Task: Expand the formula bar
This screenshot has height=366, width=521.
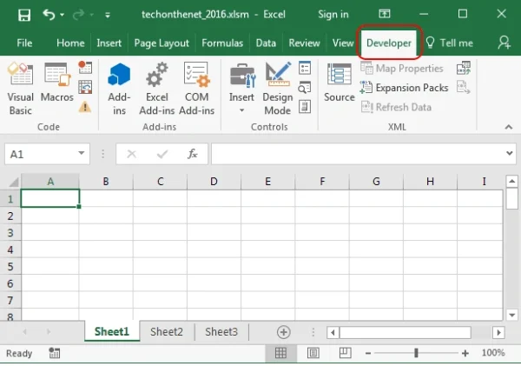Action: click(x=510, y=153)
